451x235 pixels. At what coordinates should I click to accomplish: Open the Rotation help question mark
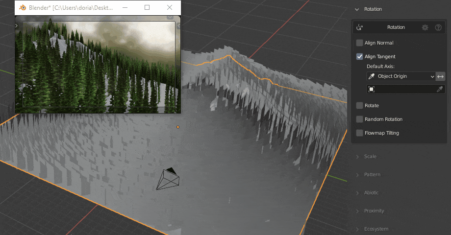point(438,27)
